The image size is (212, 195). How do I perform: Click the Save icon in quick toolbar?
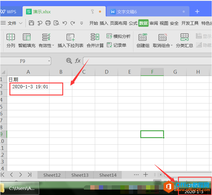(31, 23)
